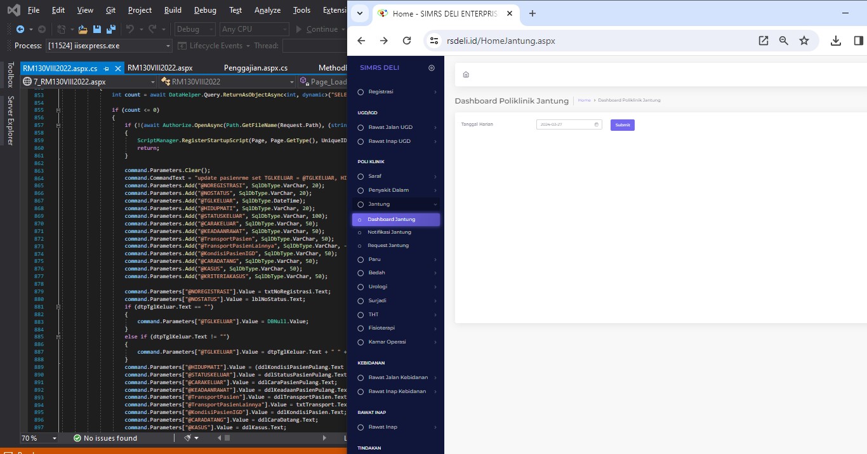Open the RM130VIII2022 class dropdown
The width and height of the screenshot is (867, 454).
227,82
